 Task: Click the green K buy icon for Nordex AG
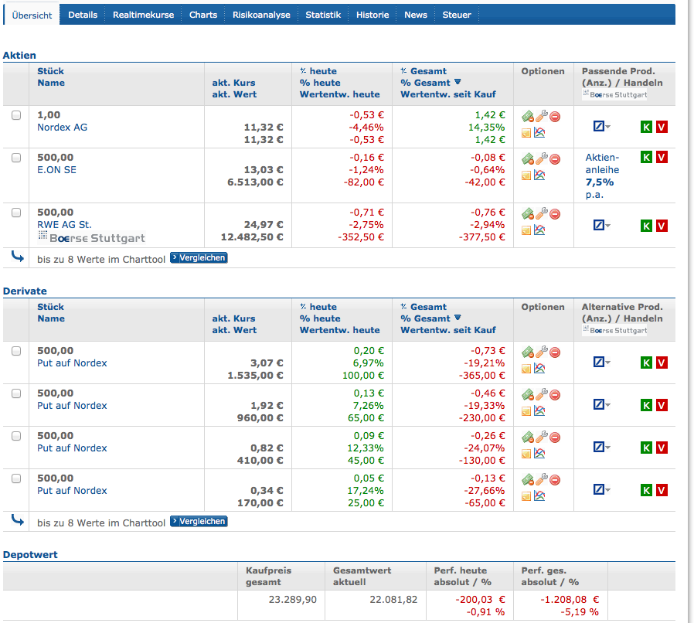click(x=646, y=126)
